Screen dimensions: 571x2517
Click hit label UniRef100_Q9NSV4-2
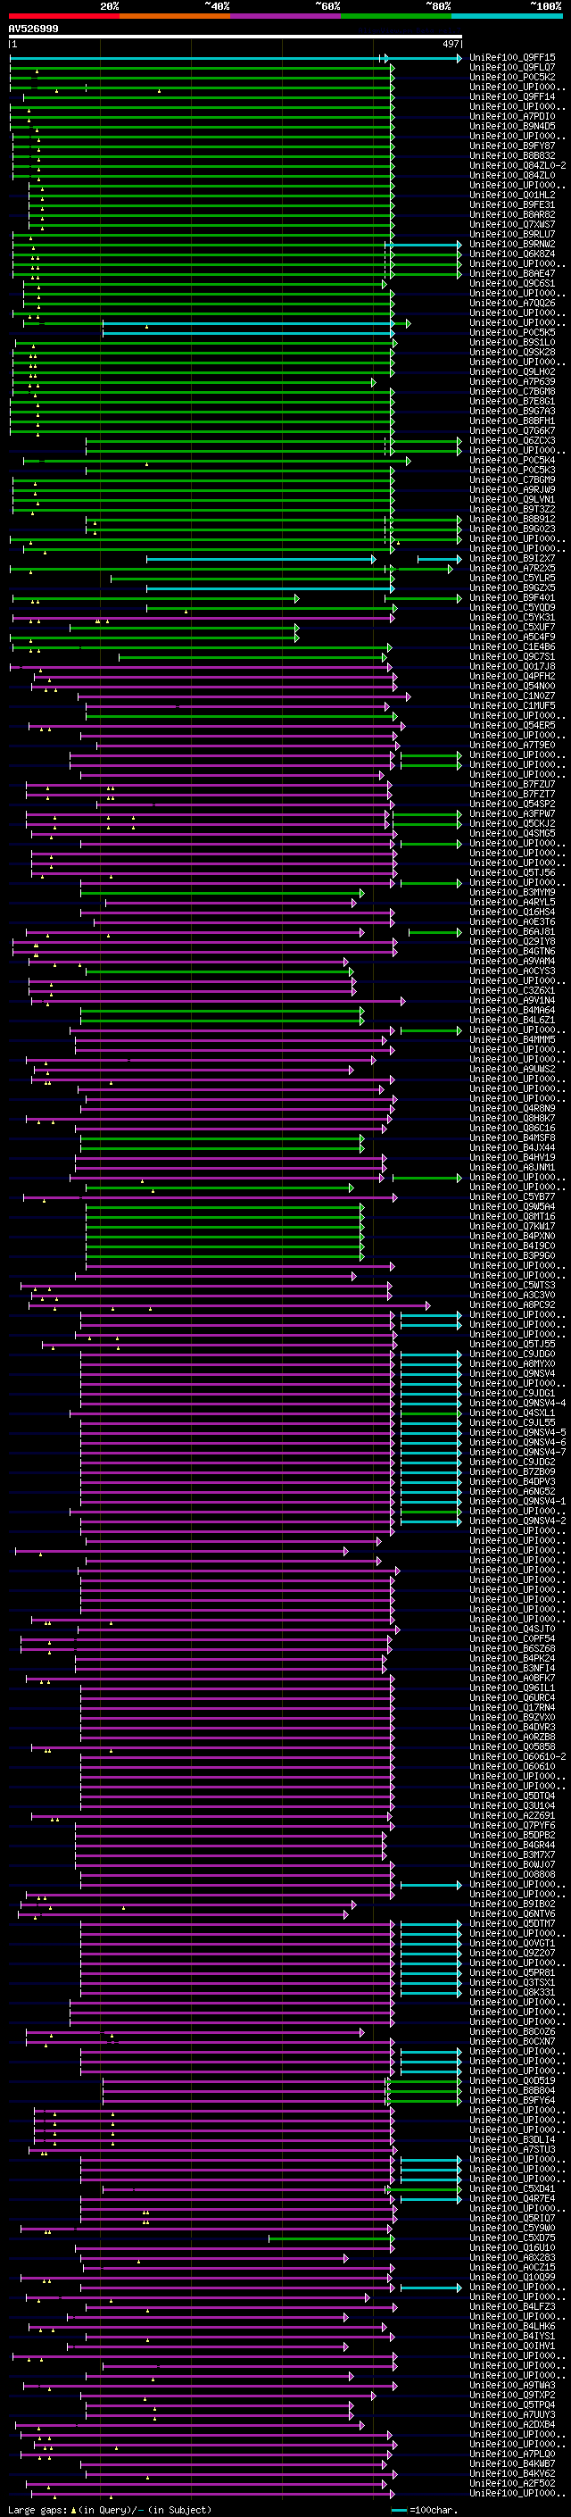(517, 1521)
